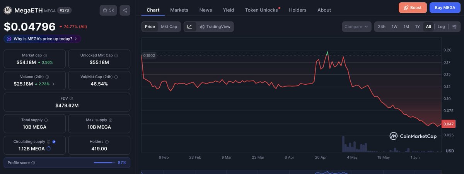Click the Buy MEGA button
Screen dimensions: 464x174
[x=445, y=8]
